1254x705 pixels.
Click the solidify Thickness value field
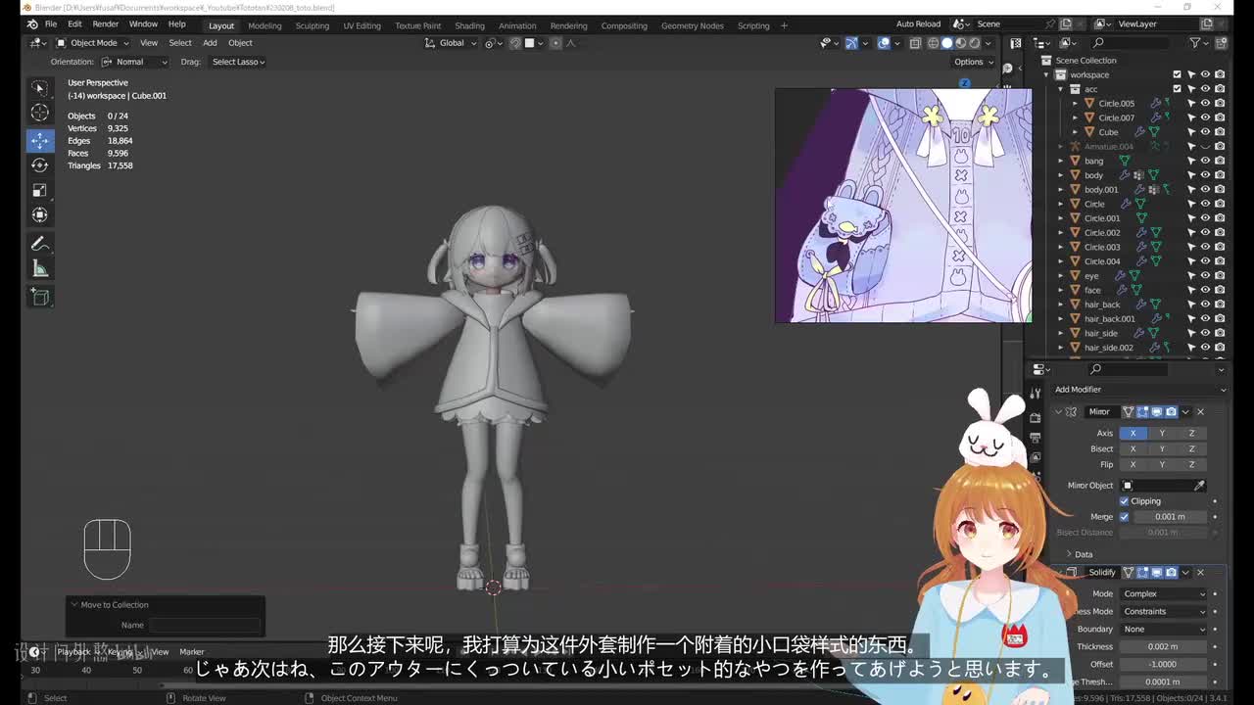pos(1164,647)
